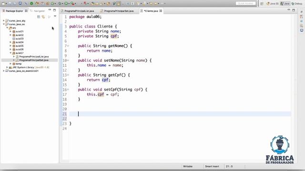
Task: Click the 21 : 5 cursor position status
Action: [229, 166]
